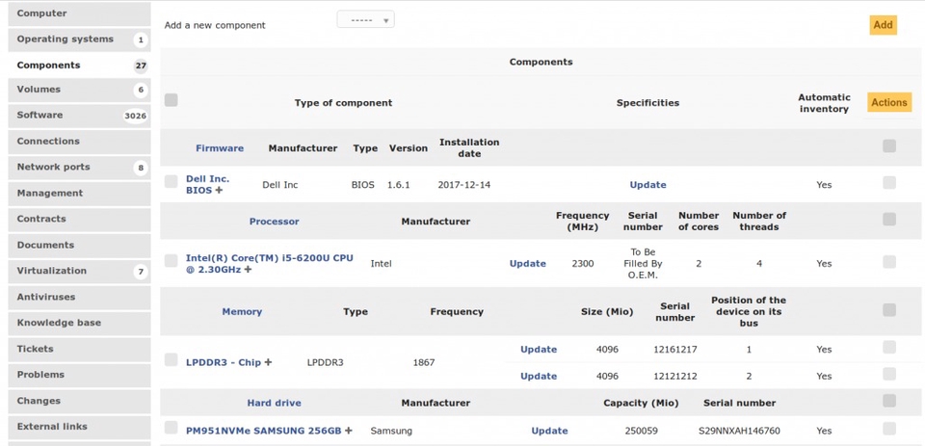Check right-side checkbox in BIOS row
925x446 pixels.
coord(889,182)
